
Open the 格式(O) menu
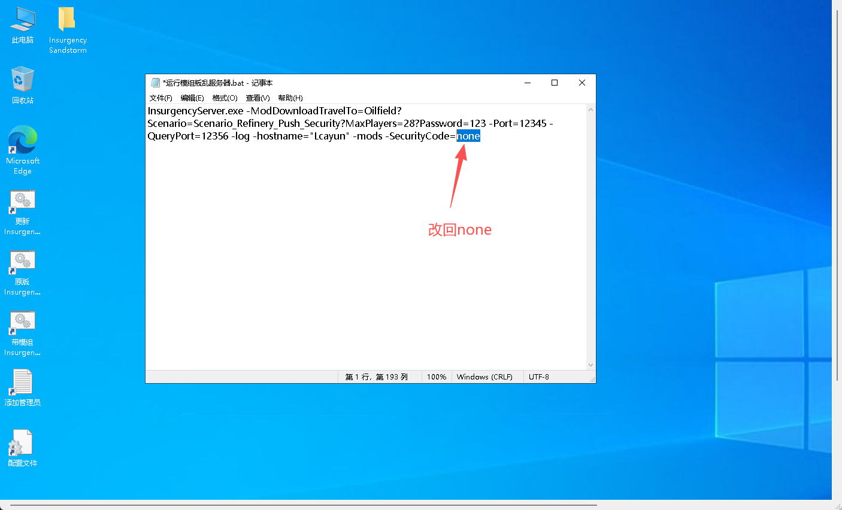coord(225,98)
